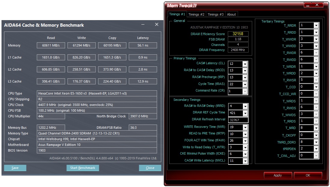This screenshot has height=187, width=330.
Task: Click the FSB:DRAM value 1:18
Action: (x=238, y=39)
